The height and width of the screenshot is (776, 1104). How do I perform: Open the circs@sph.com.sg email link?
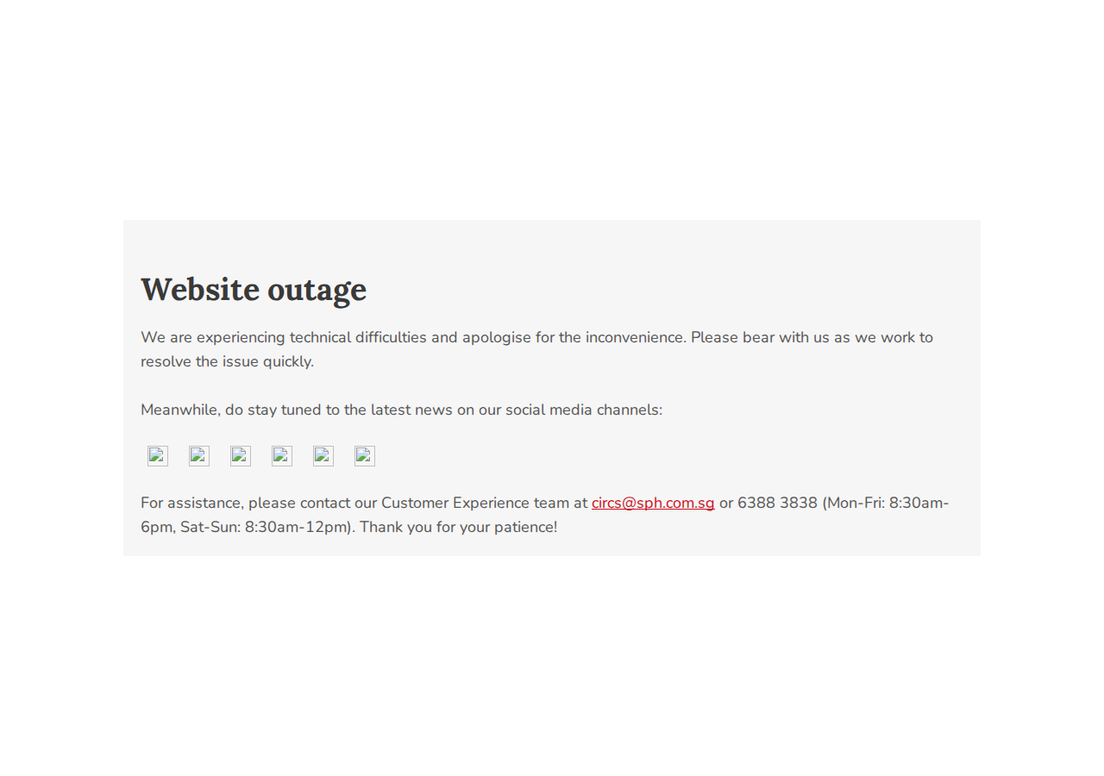(x=653, y=503)
